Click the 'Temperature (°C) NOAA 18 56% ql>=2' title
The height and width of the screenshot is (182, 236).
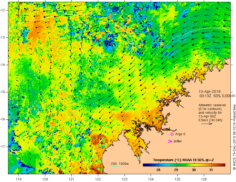coord(183,160)
